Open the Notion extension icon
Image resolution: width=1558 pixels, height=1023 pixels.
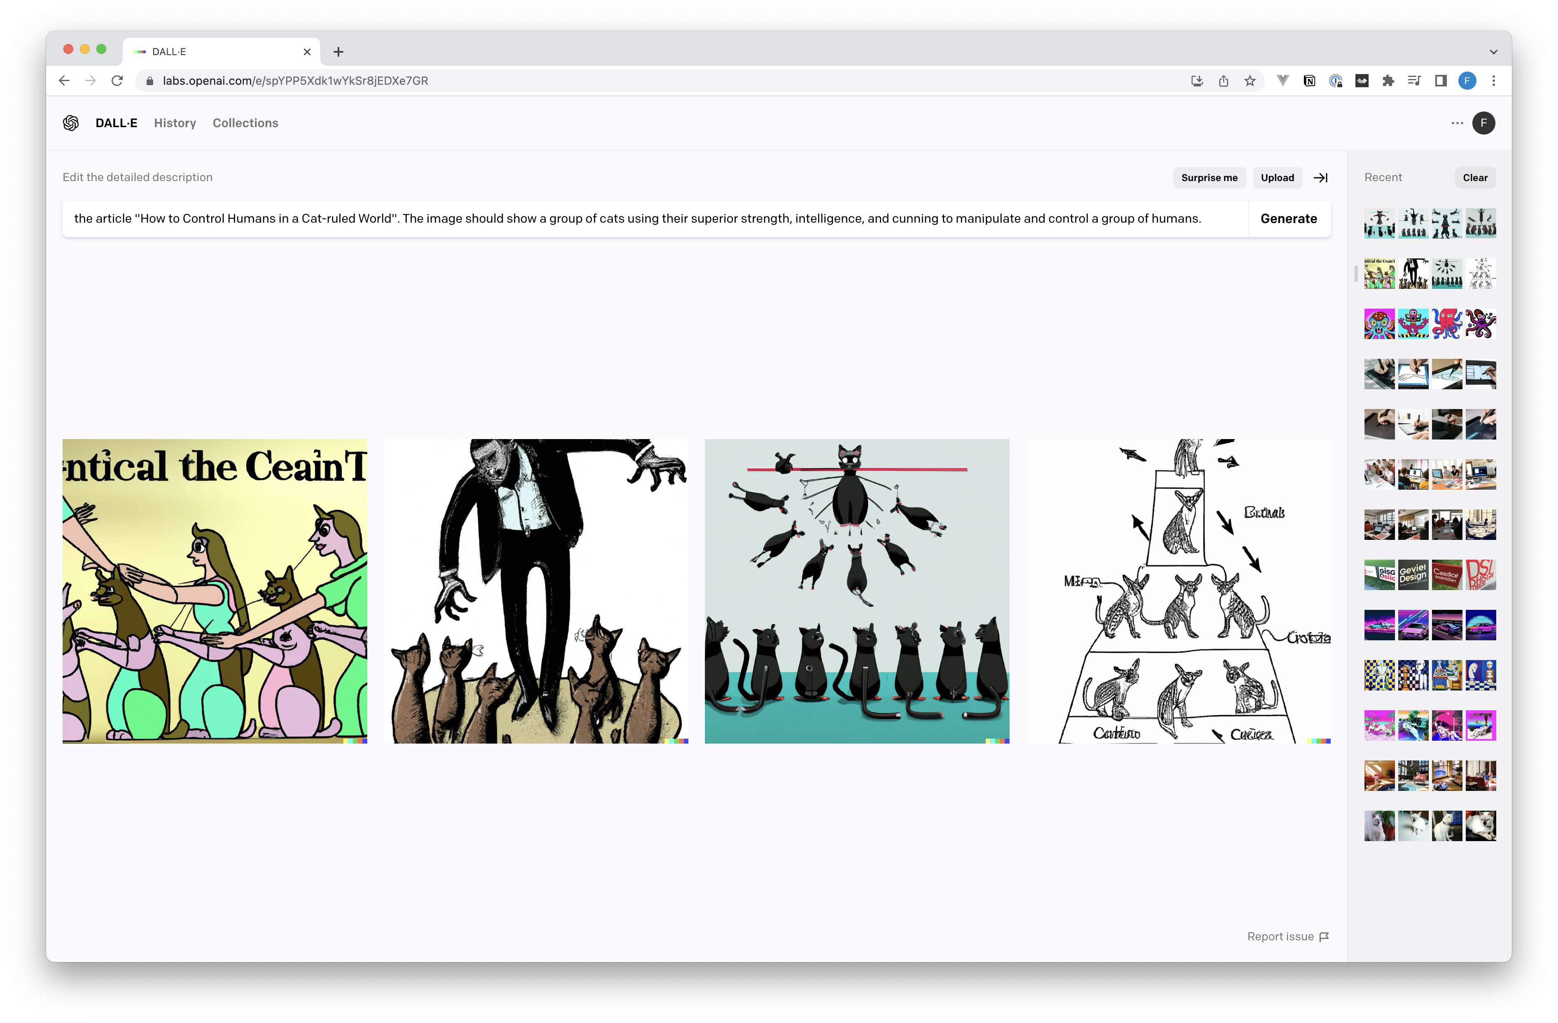click(x=1309, y=81)
